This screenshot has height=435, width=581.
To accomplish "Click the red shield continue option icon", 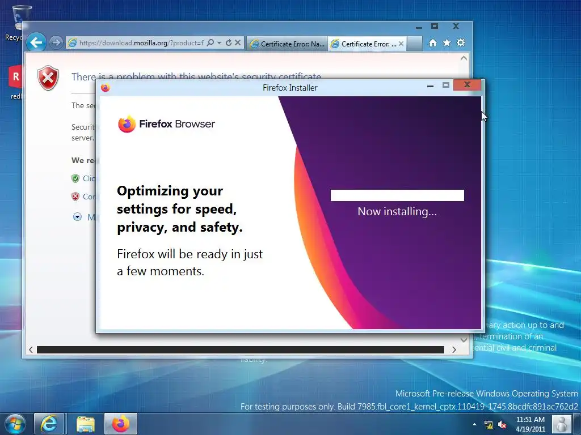I will [x=75, y=197].
